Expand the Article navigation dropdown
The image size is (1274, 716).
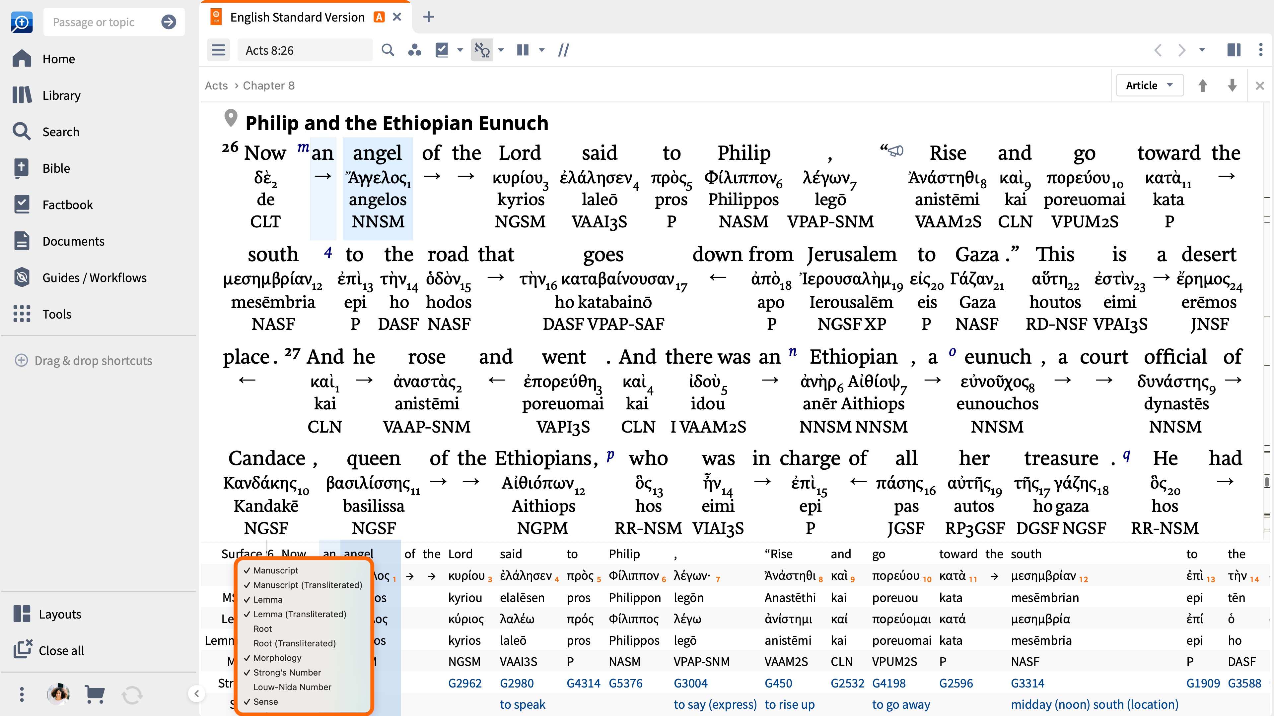tap(1149, 86)
